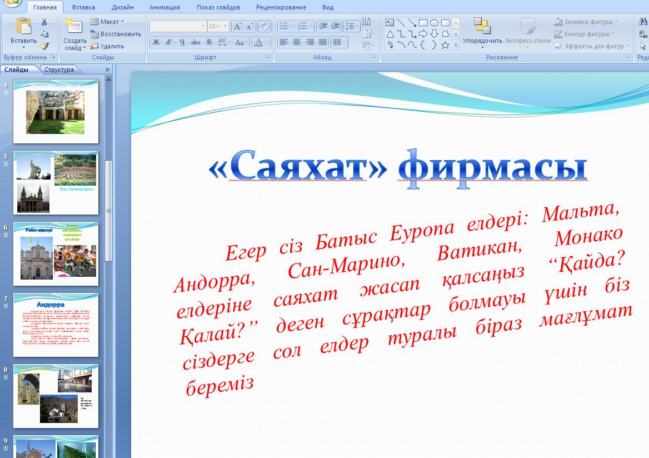Select the Curve shape in gallery
Viewport: 649px width, 458px height.
pyautogui.click(x=412, y=45)
